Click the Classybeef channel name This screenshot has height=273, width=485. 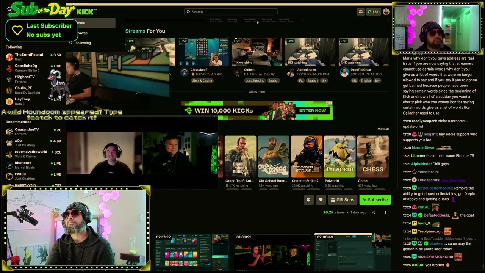(x=199, y=70)
